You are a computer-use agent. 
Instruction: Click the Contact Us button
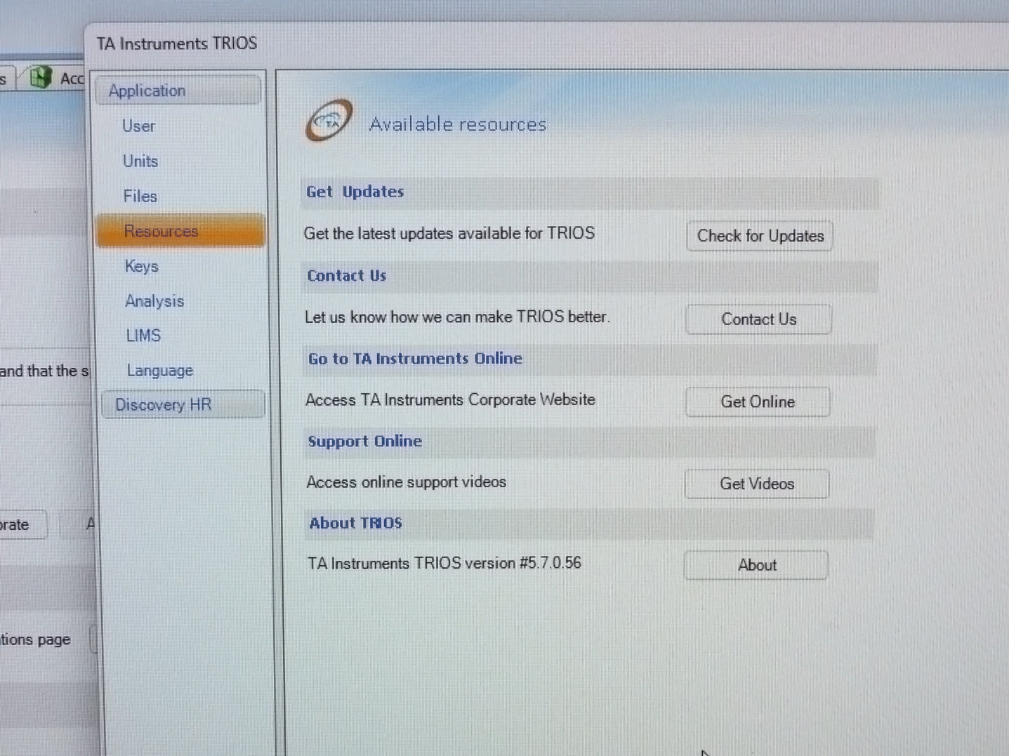pyautogui.click(x=759, y=319)
